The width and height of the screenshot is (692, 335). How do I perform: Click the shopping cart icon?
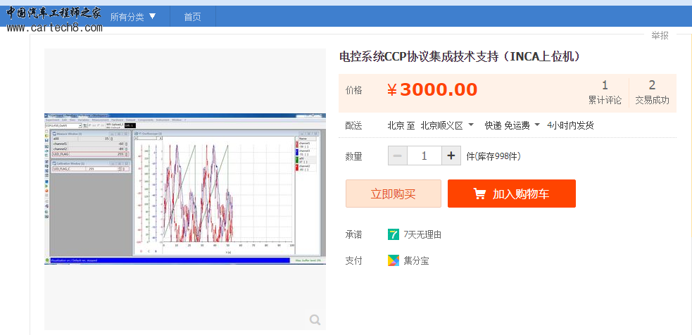coord(479,194)
